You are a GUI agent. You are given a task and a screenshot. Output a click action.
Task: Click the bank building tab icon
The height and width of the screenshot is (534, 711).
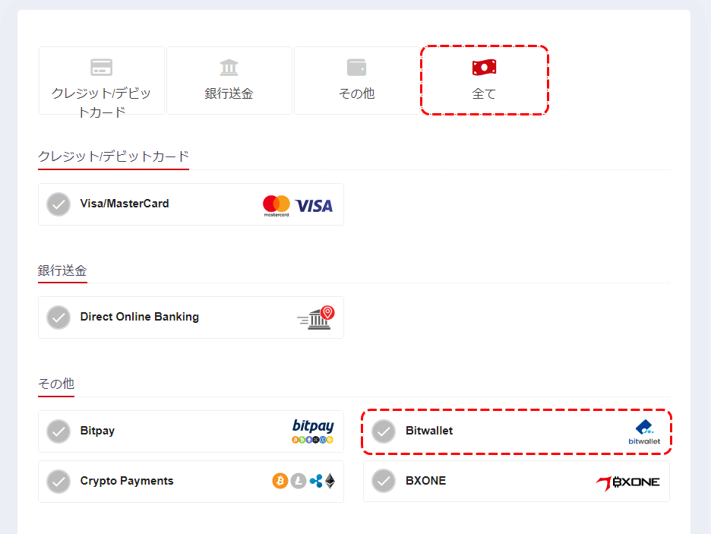click(x=229, y=68)
